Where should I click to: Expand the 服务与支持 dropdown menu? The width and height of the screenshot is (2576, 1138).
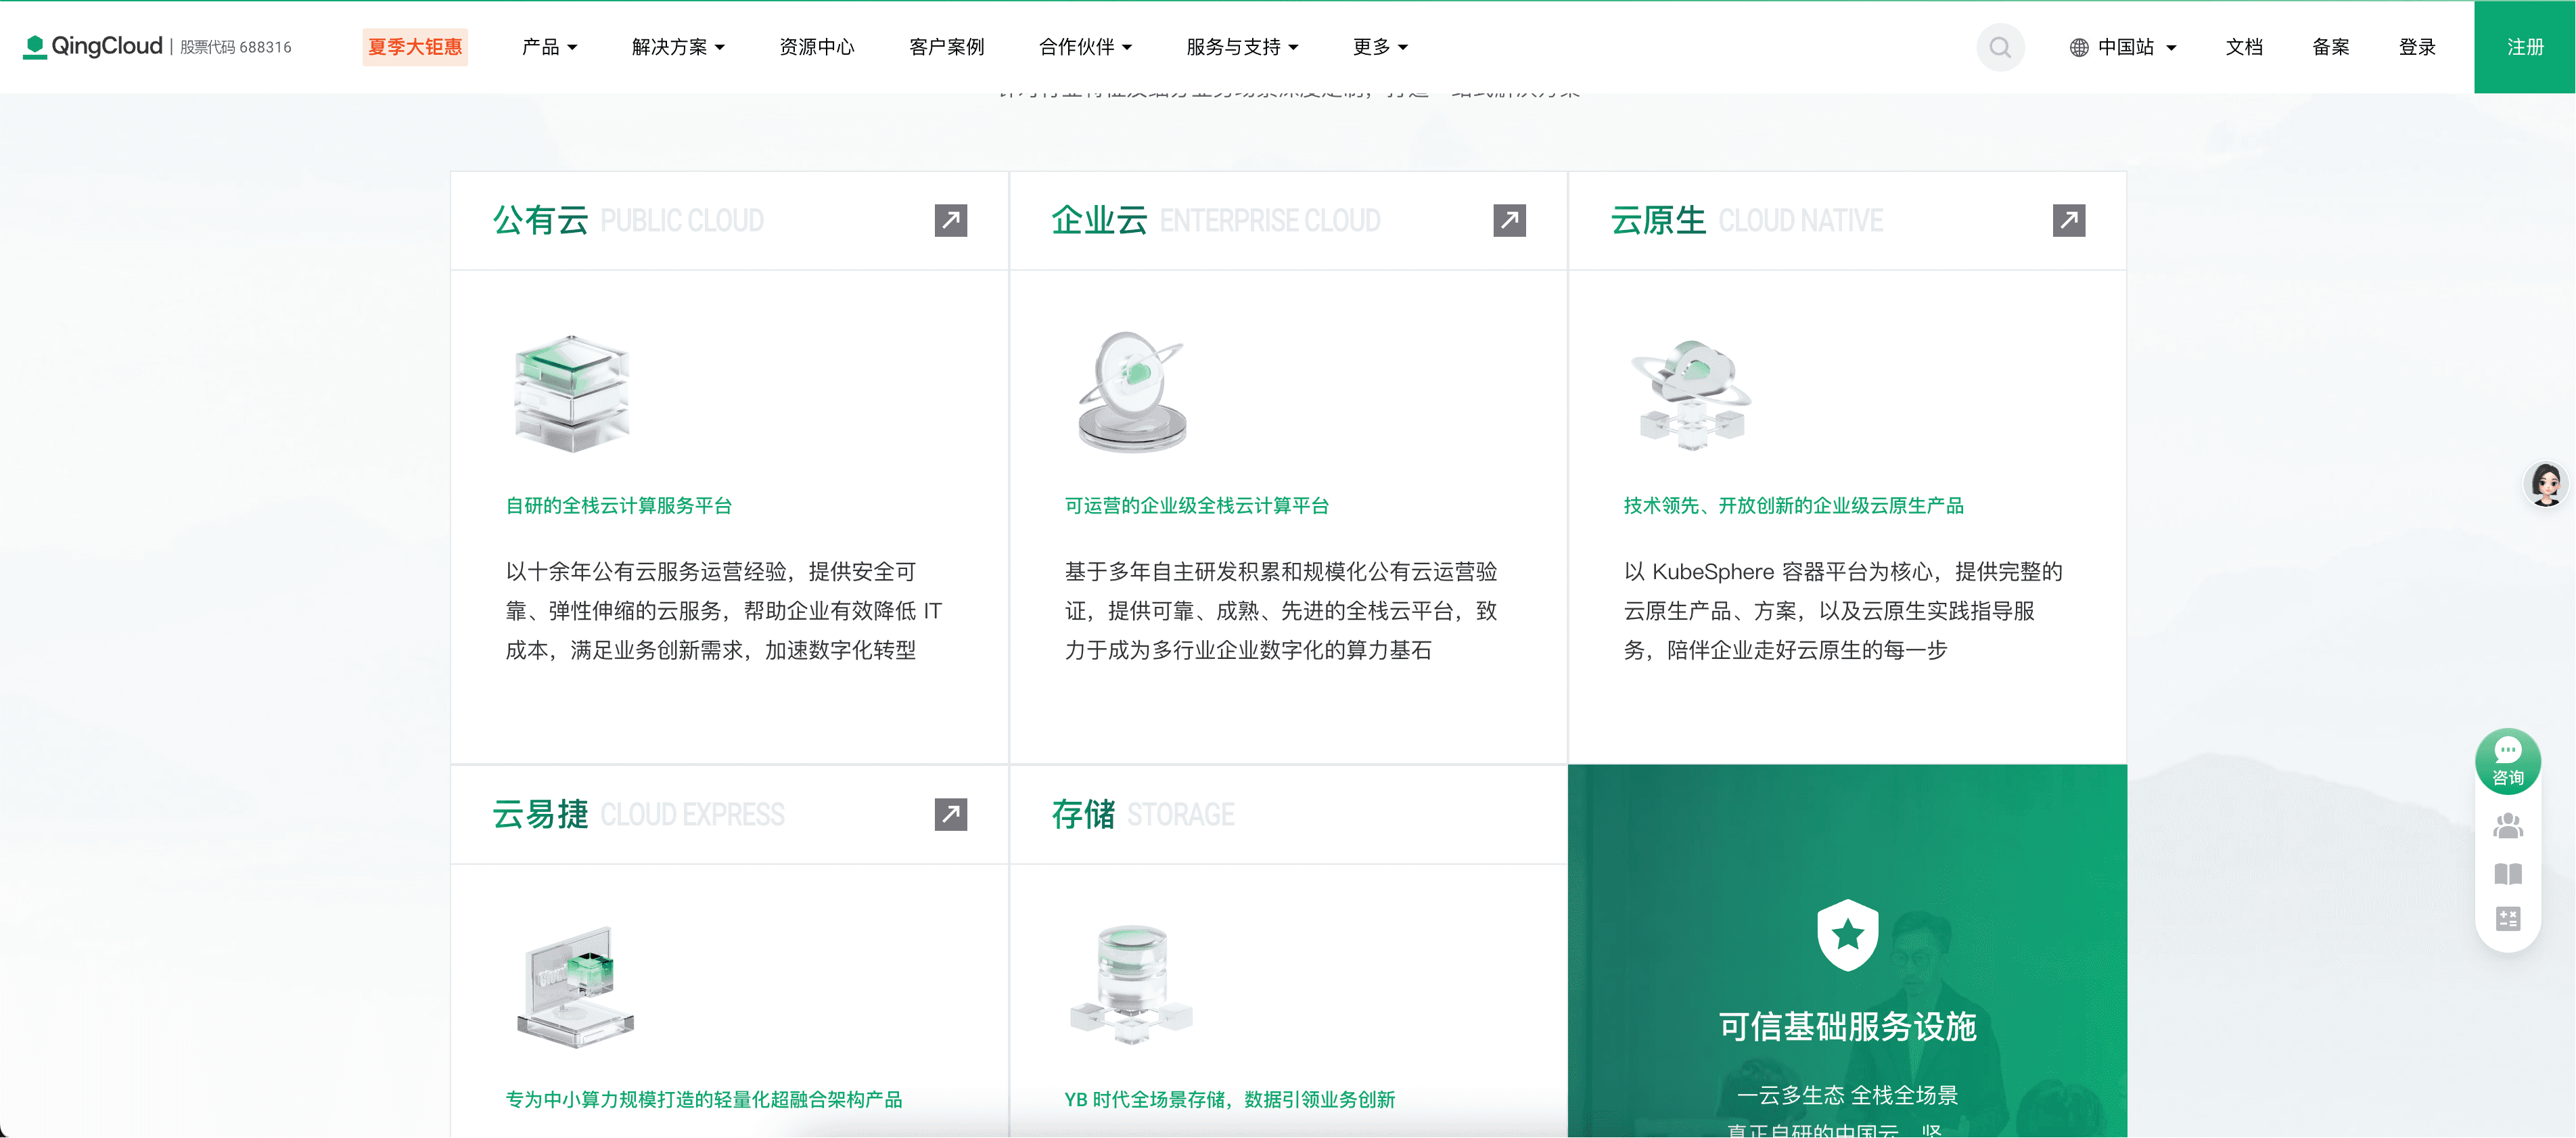pos(1242,47)
